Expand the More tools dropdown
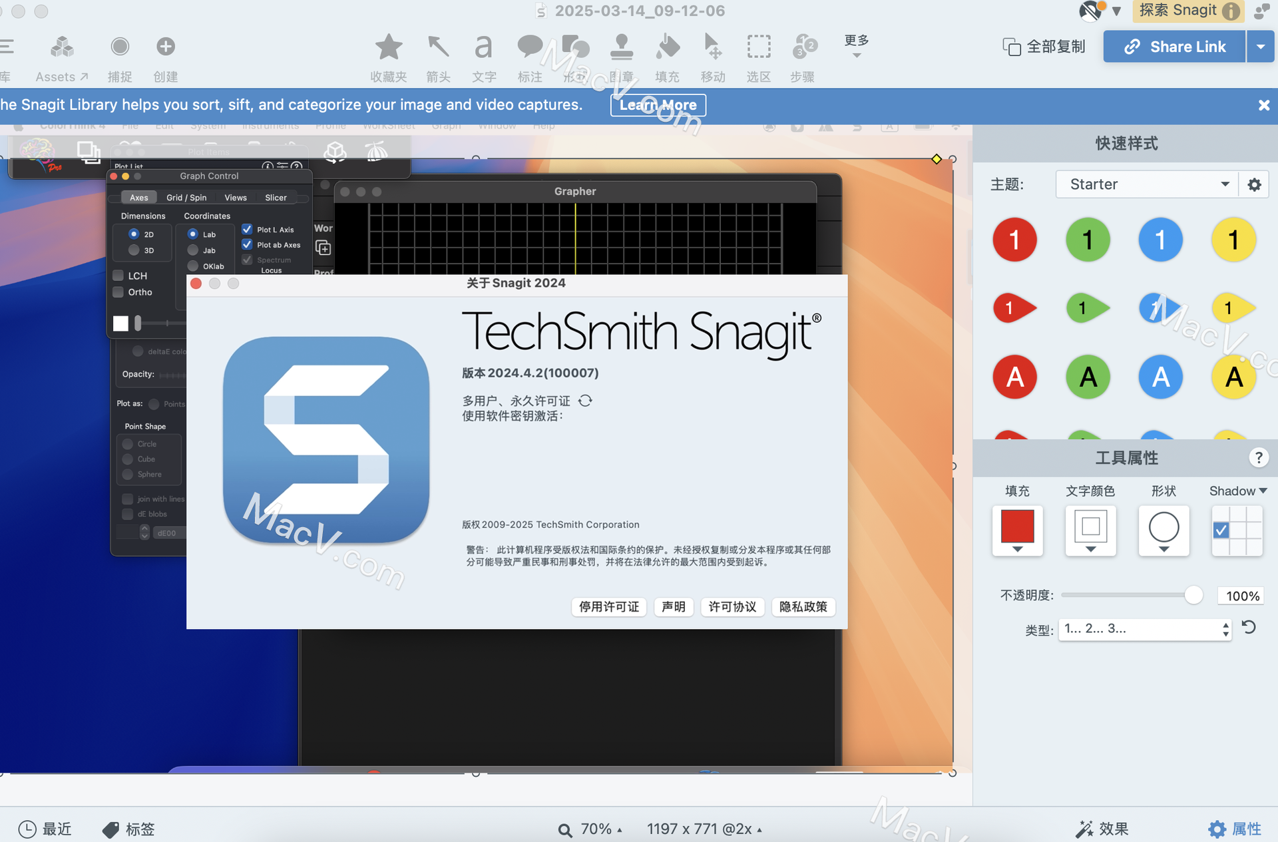The width and height of the screenshot is (1278, 842). [x=857, y=46]
